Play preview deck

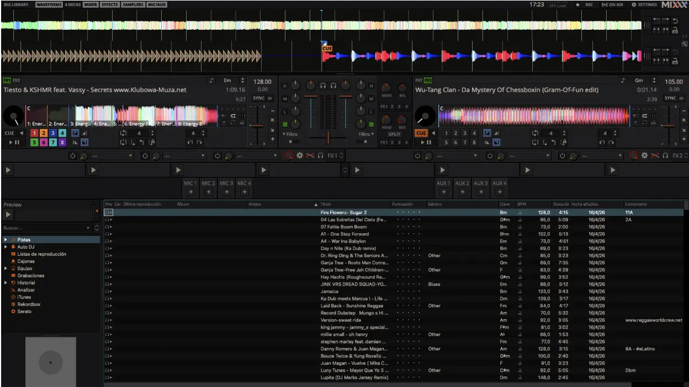pos(8,215)
